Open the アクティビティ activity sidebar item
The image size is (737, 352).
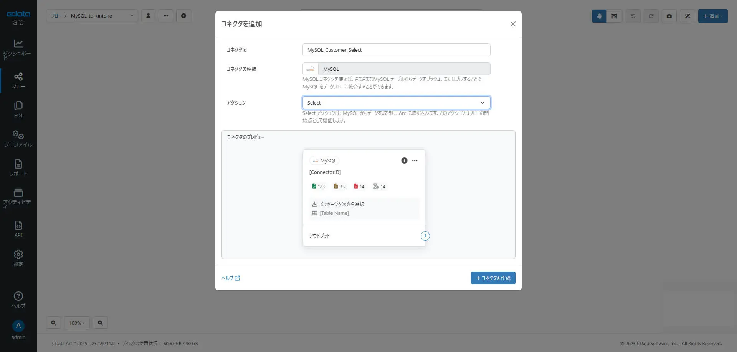click(x=18, y=198)
